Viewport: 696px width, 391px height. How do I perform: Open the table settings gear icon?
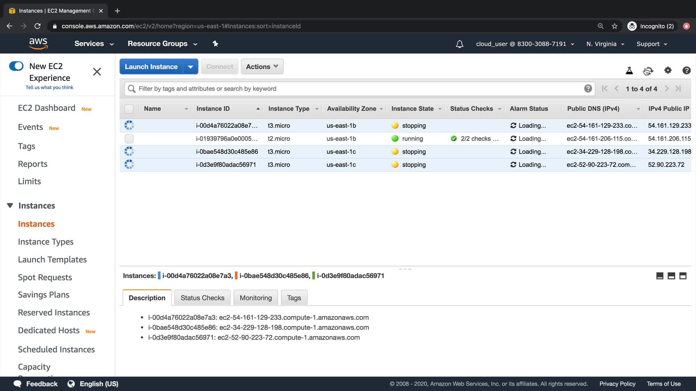coord(668,71)
